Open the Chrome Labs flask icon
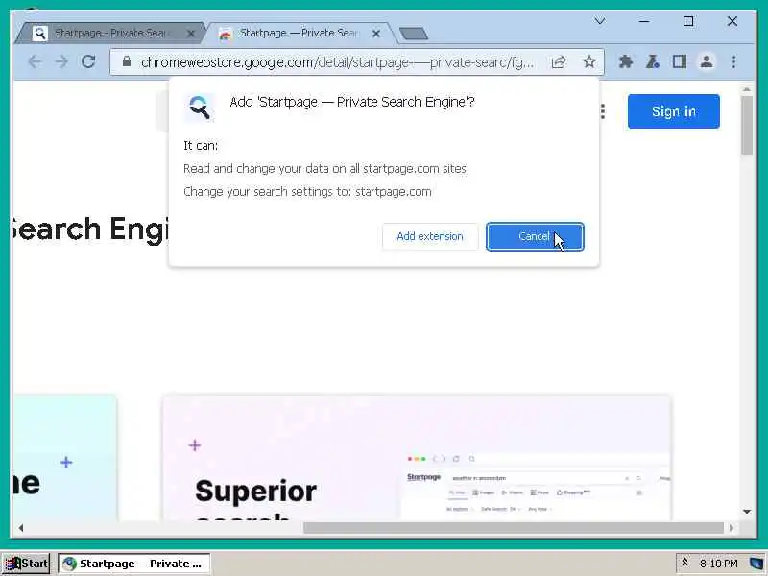The image size is (768, 576). pyautogui.click(x=653, y=61)
